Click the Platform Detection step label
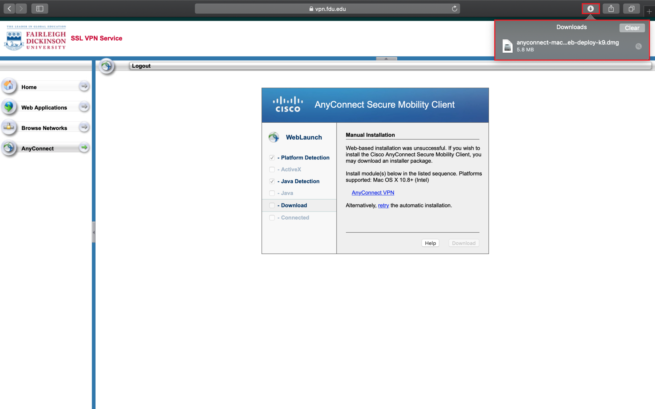Image resolution: width=655 pixels, height=409 pixels. tap(305, 158)
